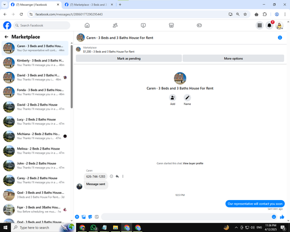The image size is (290, 232).
Task: Open the Extensions puzzle icon
Action: tap(264, 14)
